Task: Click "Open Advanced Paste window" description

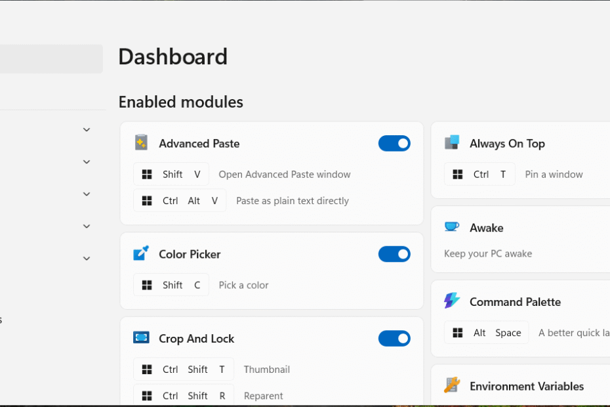Action: (x=285, y=175)
